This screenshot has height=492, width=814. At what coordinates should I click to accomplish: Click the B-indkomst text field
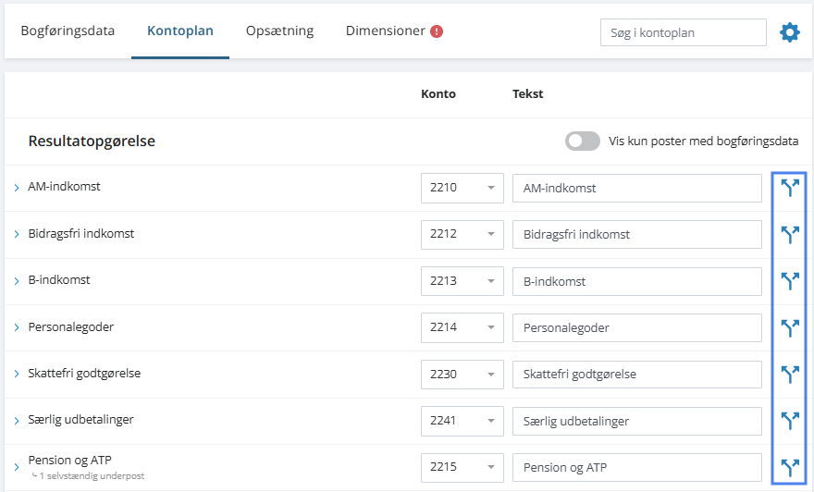pos(637,281)
